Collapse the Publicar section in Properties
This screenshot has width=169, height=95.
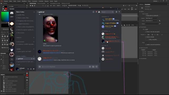click(x=140, y=11)
